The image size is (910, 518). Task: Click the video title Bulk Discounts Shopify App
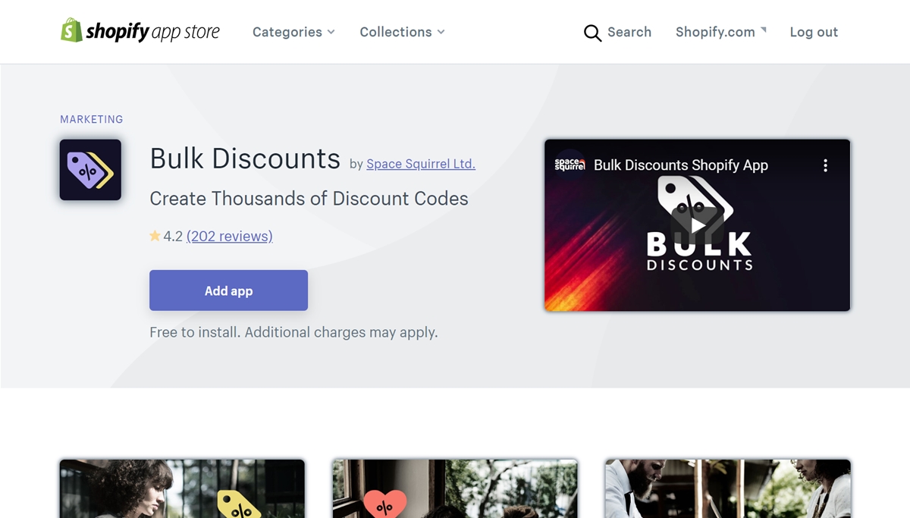point(680,165)
